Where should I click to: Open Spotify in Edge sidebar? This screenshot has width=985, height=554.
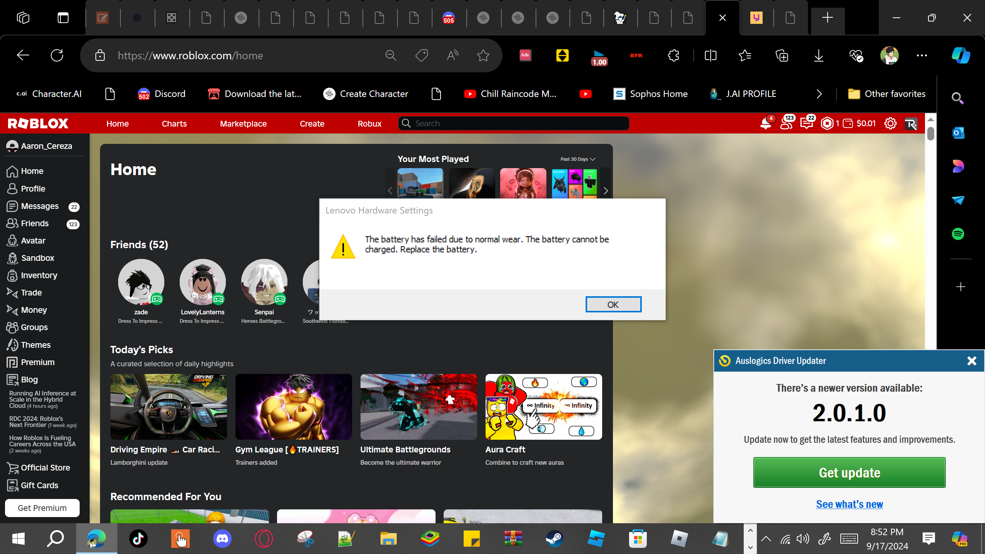coord(958,234)
